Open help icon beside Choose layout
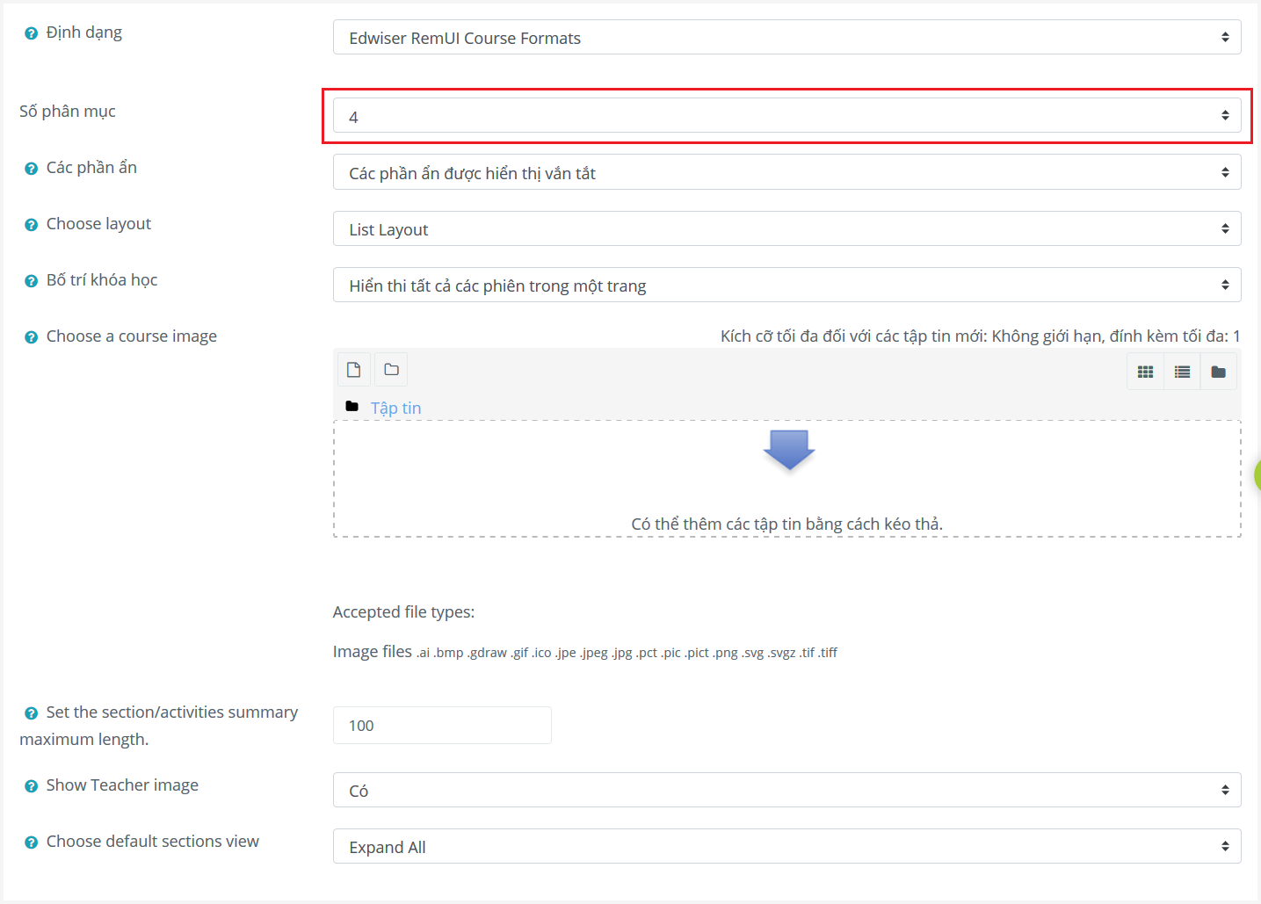This screenshot has height=904, width=1261. [x=31, y=225]
